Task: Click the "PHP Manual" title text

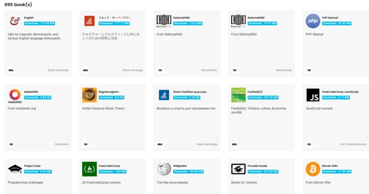Action: pos(330,18)
